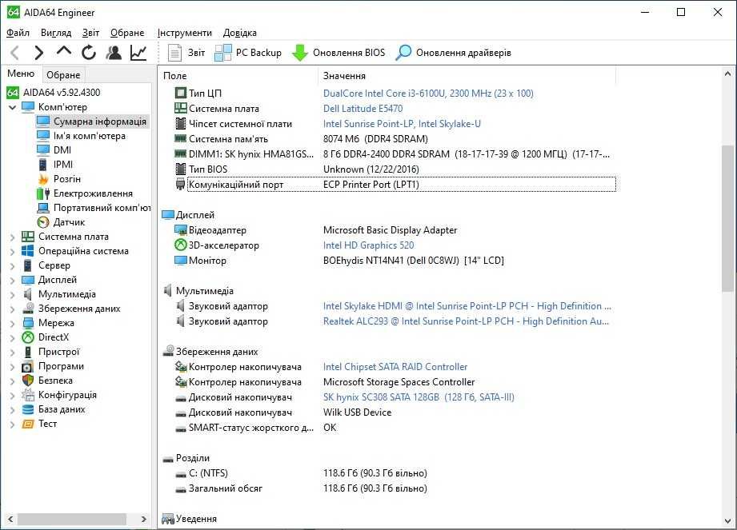Open the Довідка menu
This screenshot has width=737, height=530.
point(240,33)
